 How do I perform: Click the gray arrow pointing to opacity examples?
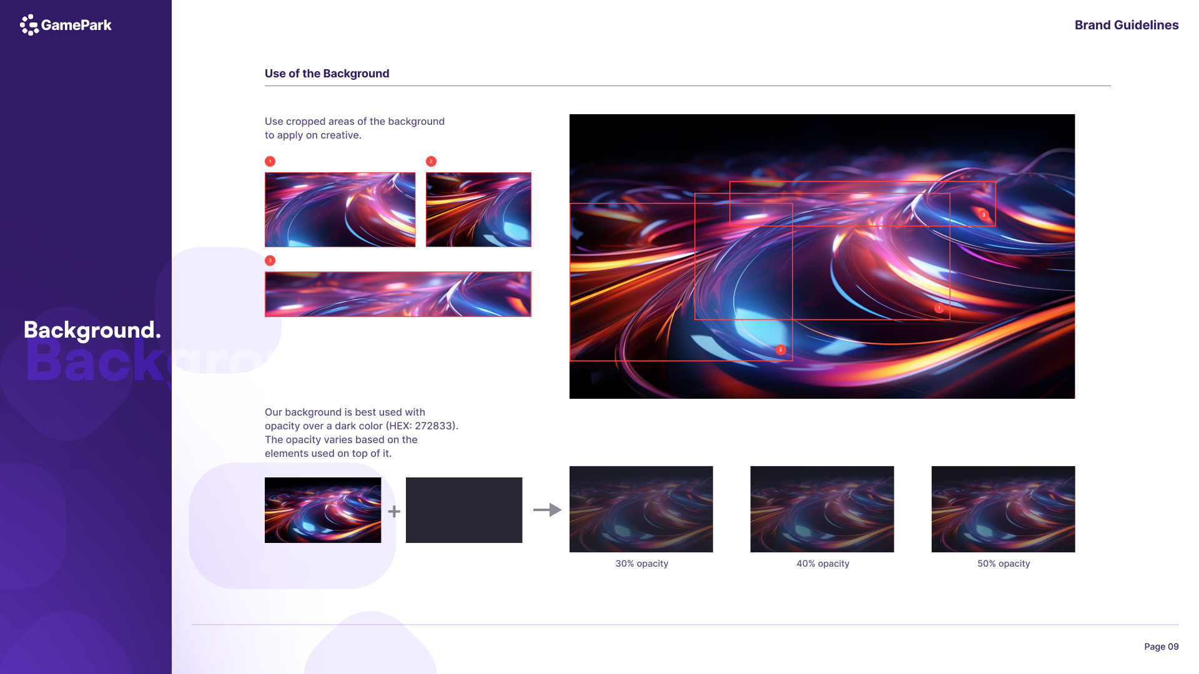tap(547, 510)
